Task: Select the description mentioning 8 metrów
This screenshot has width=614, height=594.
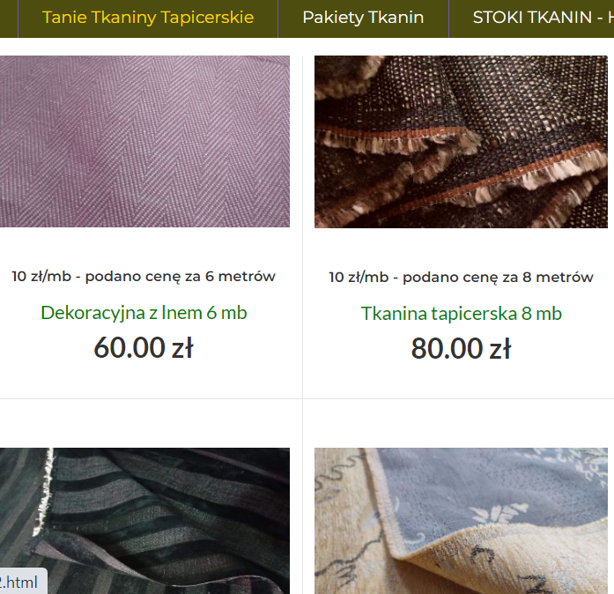Action: tap(461, 278)
